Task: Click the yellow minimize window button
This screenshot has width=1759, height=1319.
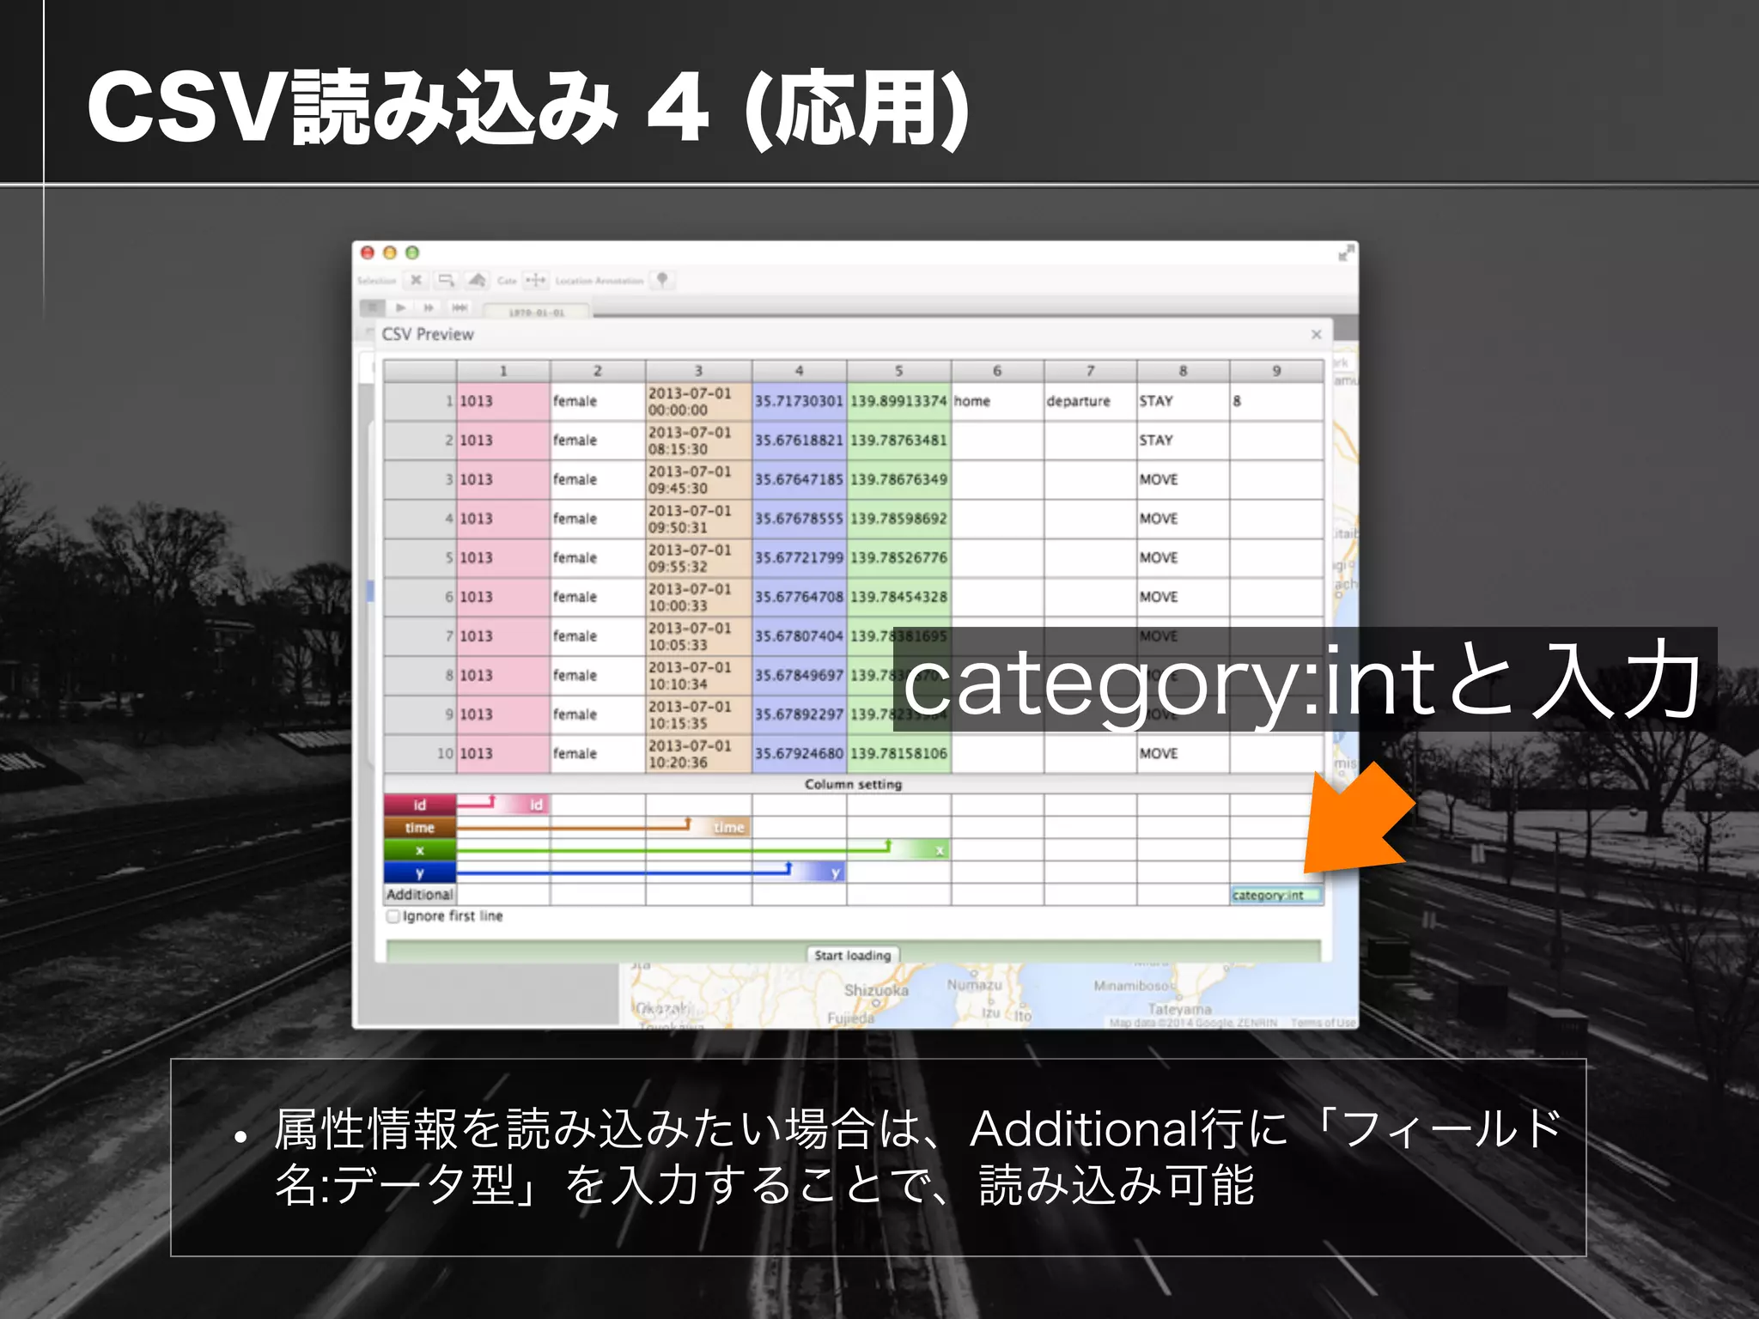Action: pyautogui.click(x=390, y=252)
